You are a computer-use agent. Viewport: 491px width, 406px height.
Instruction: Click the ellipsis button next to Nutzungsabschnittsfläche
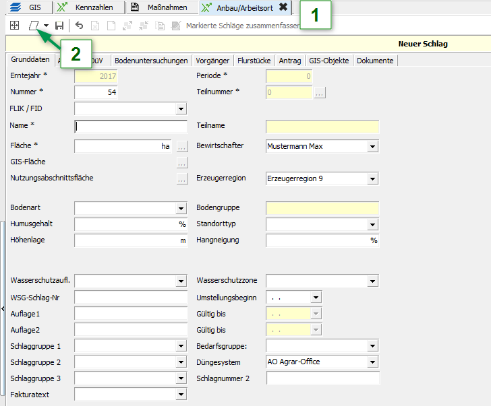(x=181, y=178)
